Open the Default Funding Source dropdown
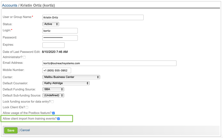Viewport: 223px width, 138px height. pyautogui.click(x=53, y=89)
